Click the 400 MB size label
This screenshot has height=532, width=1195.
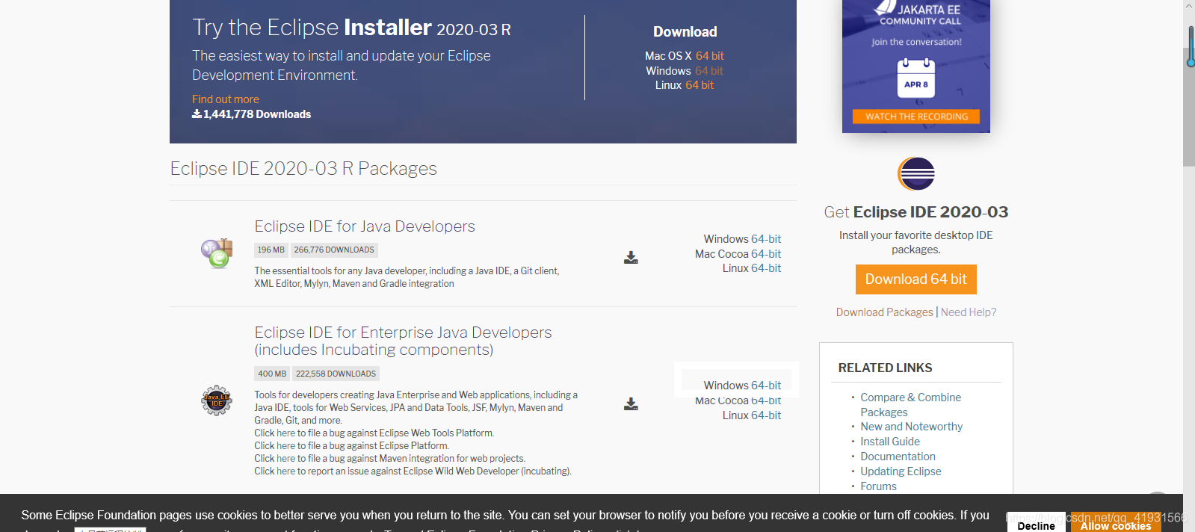coord(272,374)
